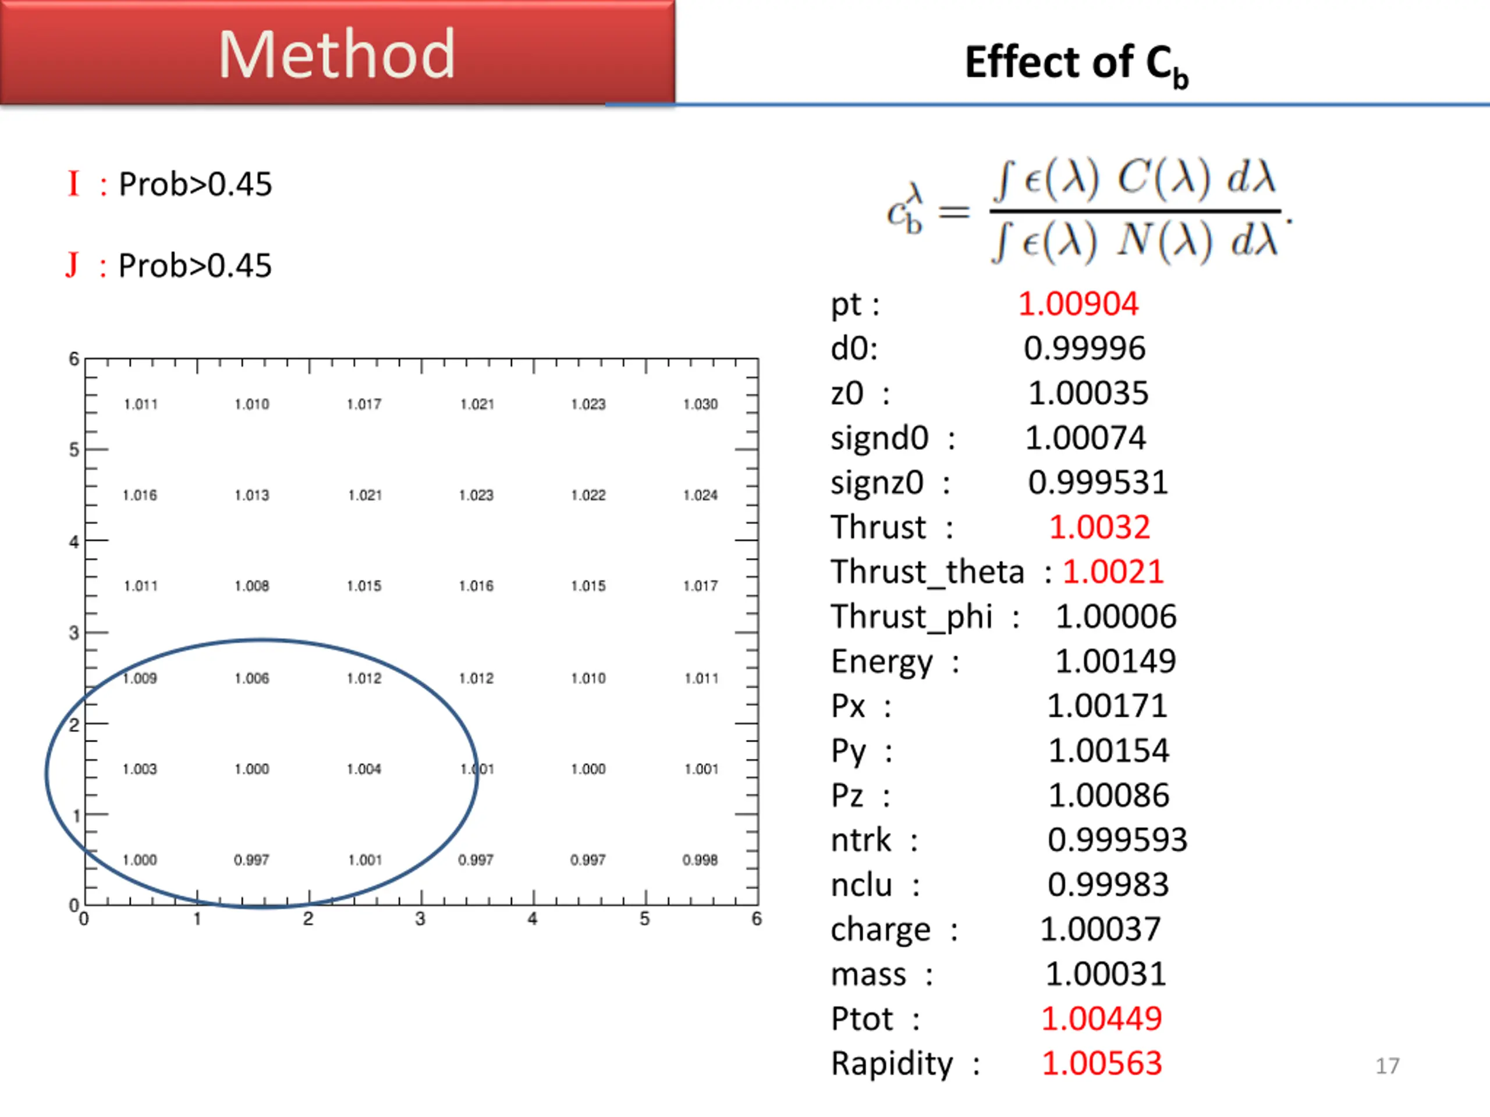The width and height of the screenshot is (1490, 1117).
Task: Click the red Thrust value 1.0032
Action: (1099, 527)
